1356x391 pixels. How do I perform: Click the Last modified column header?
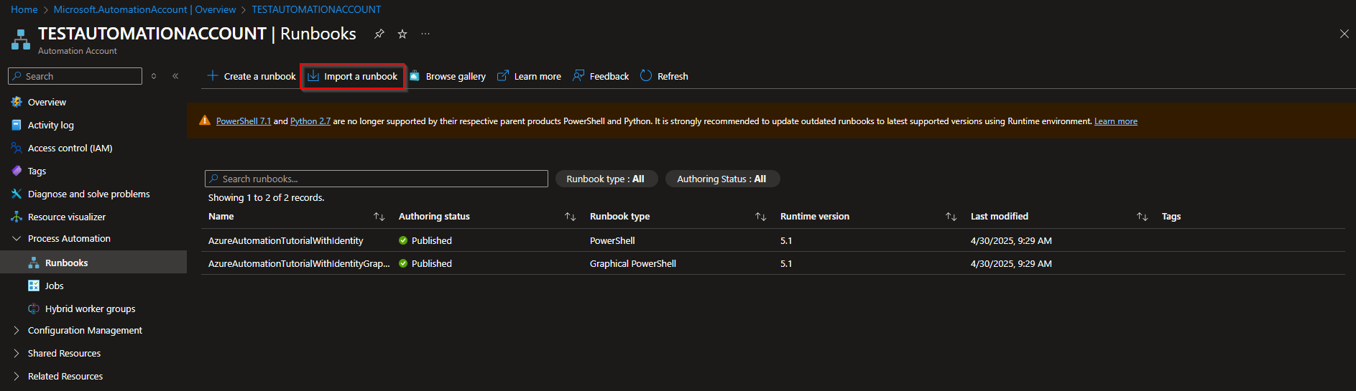point(1000,216)
